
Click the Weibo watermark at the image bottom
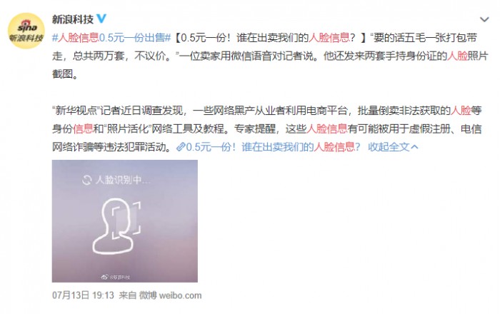[x=116, y=277]
